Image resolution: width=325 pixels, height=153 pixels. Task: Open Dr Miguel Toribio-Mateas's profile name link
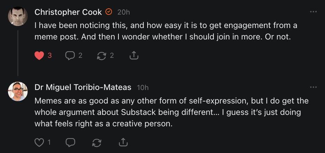[x=83, y=87]
